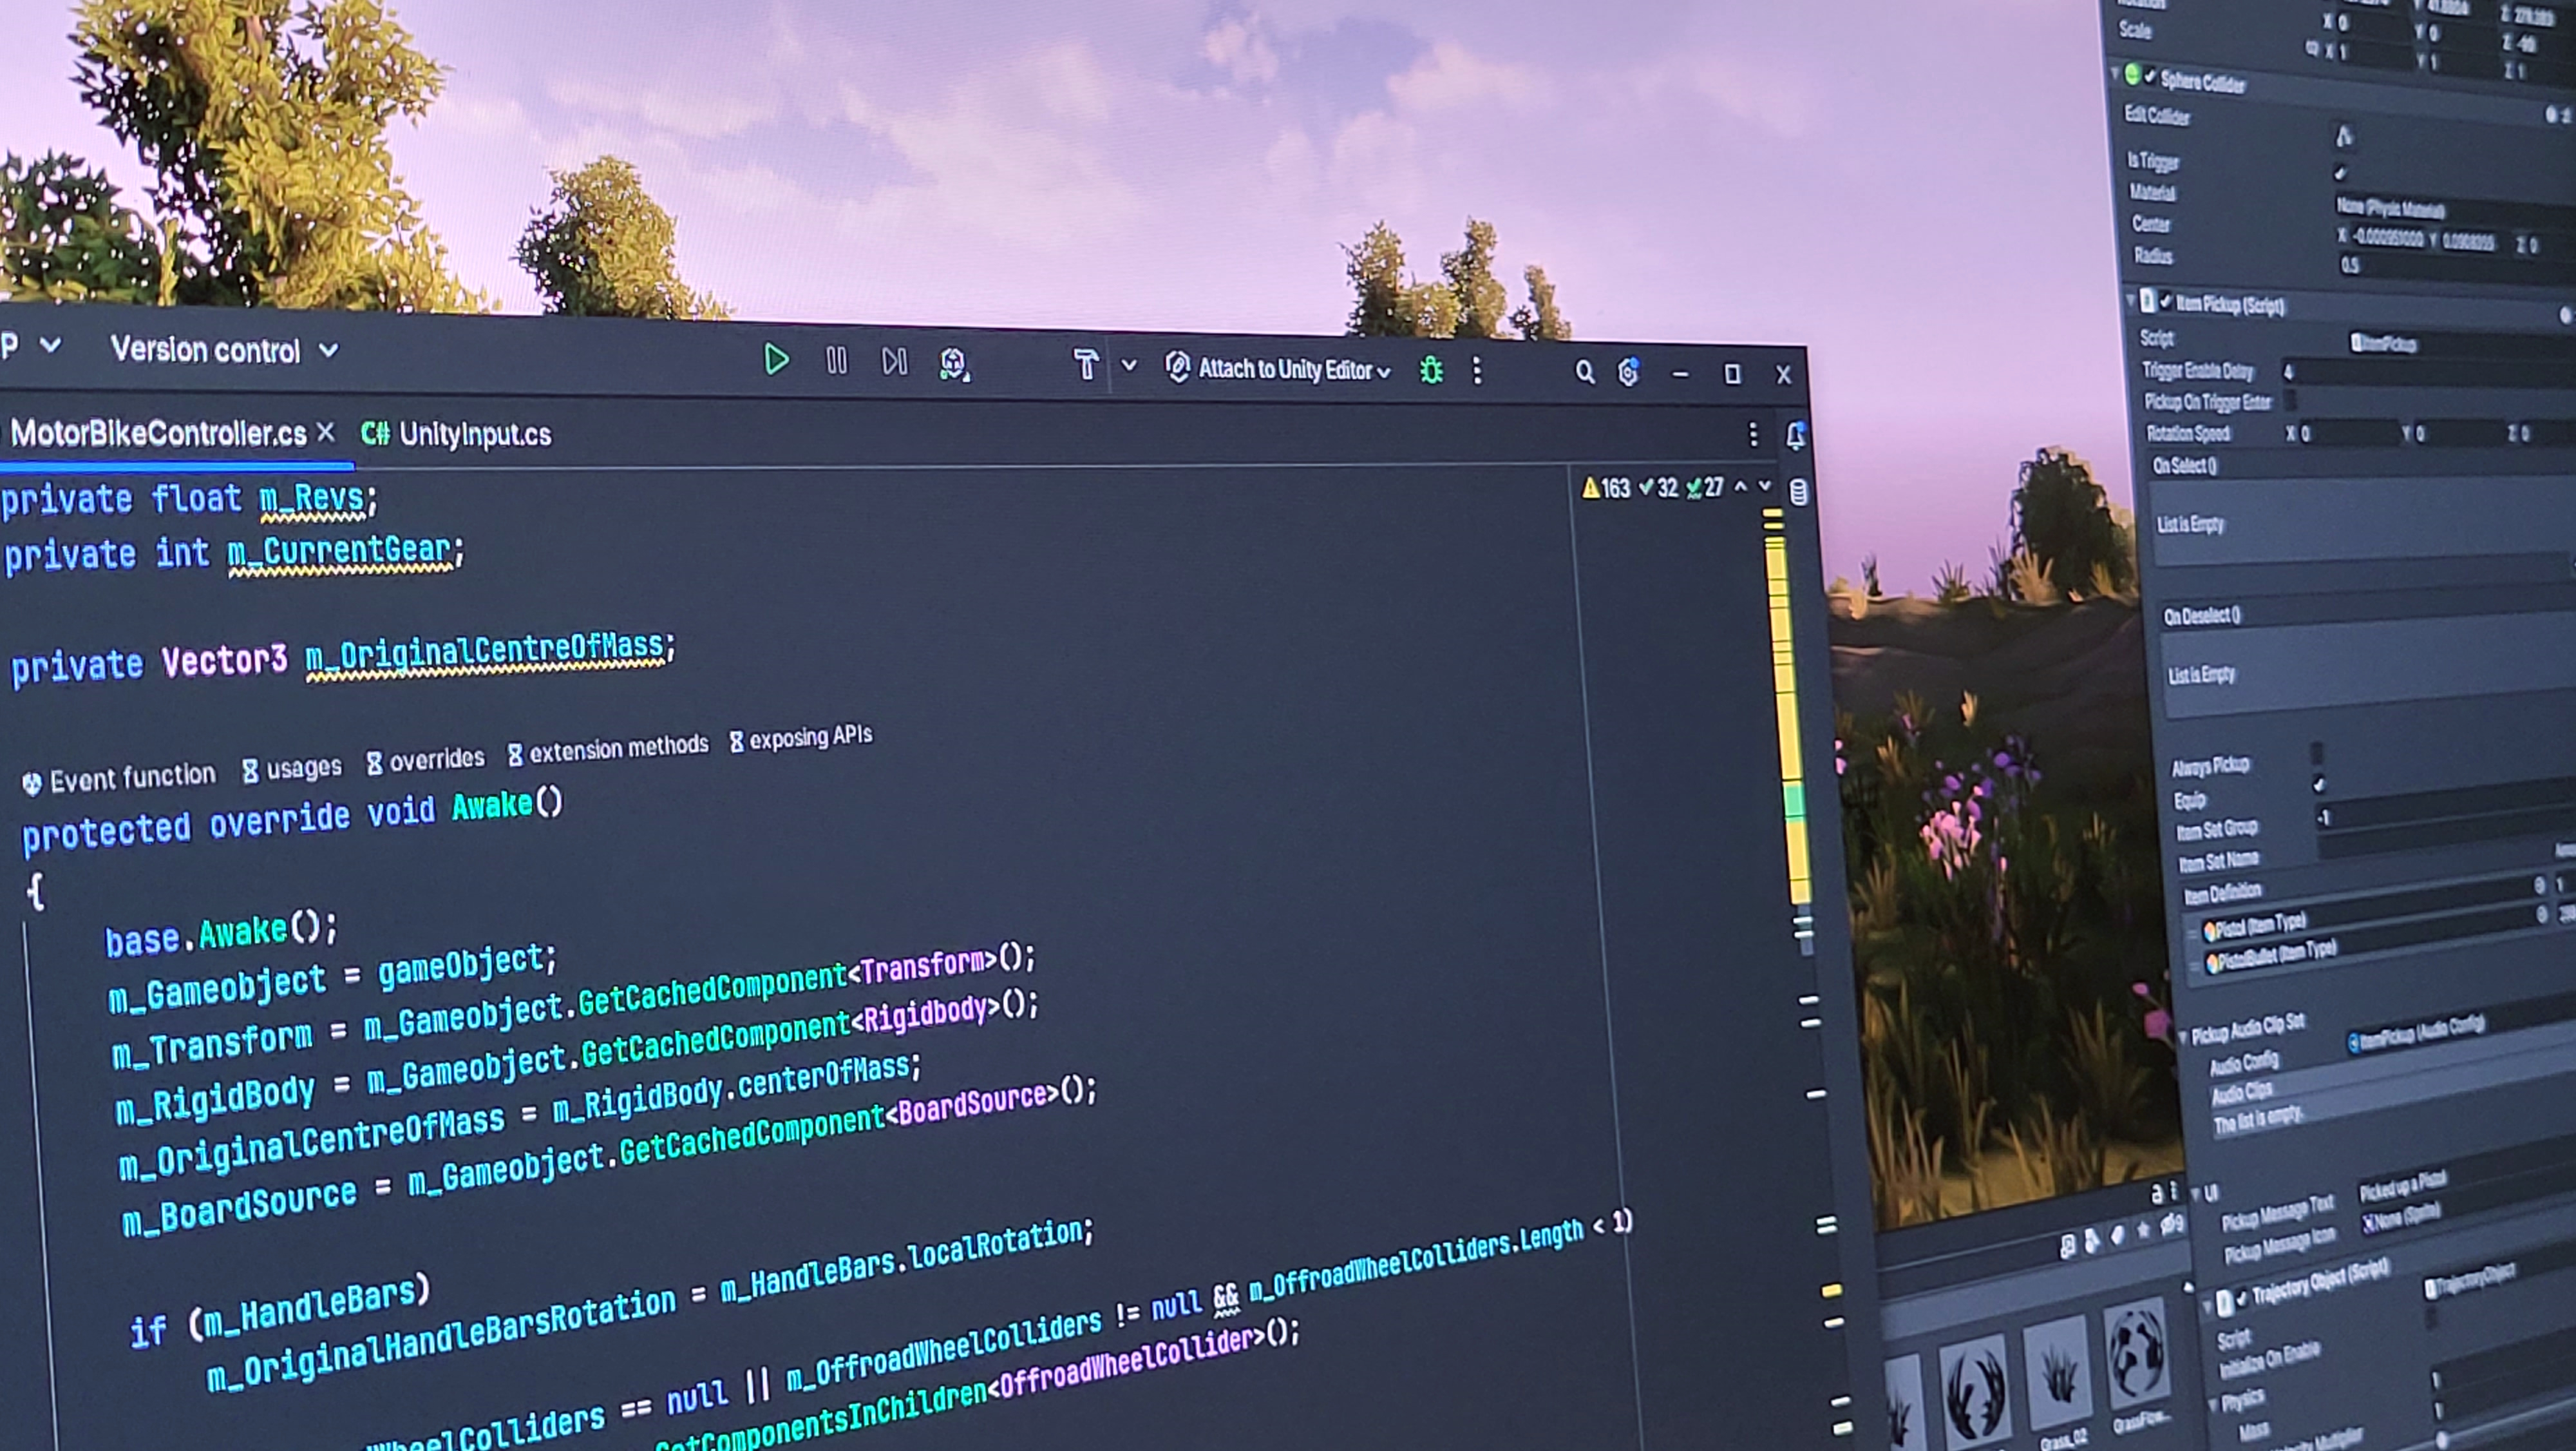This screenshot has height=1451, width=2576.
Task: Open Search Everywhere magnifier icon
Action: coord(1584,372)
